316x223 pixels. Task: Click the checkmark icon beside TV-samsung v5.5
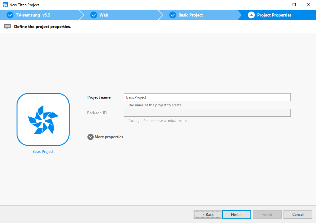point(10,15)
